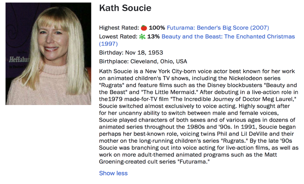Viewport: 304px width, 184px height.
Task: Click the Cleveland, Ohio, USA text
Action: (158, 62)
